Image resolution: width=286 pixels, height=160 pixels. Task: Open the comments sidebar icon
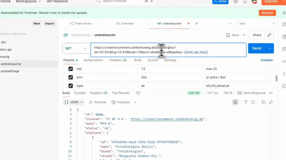point(284,49)
